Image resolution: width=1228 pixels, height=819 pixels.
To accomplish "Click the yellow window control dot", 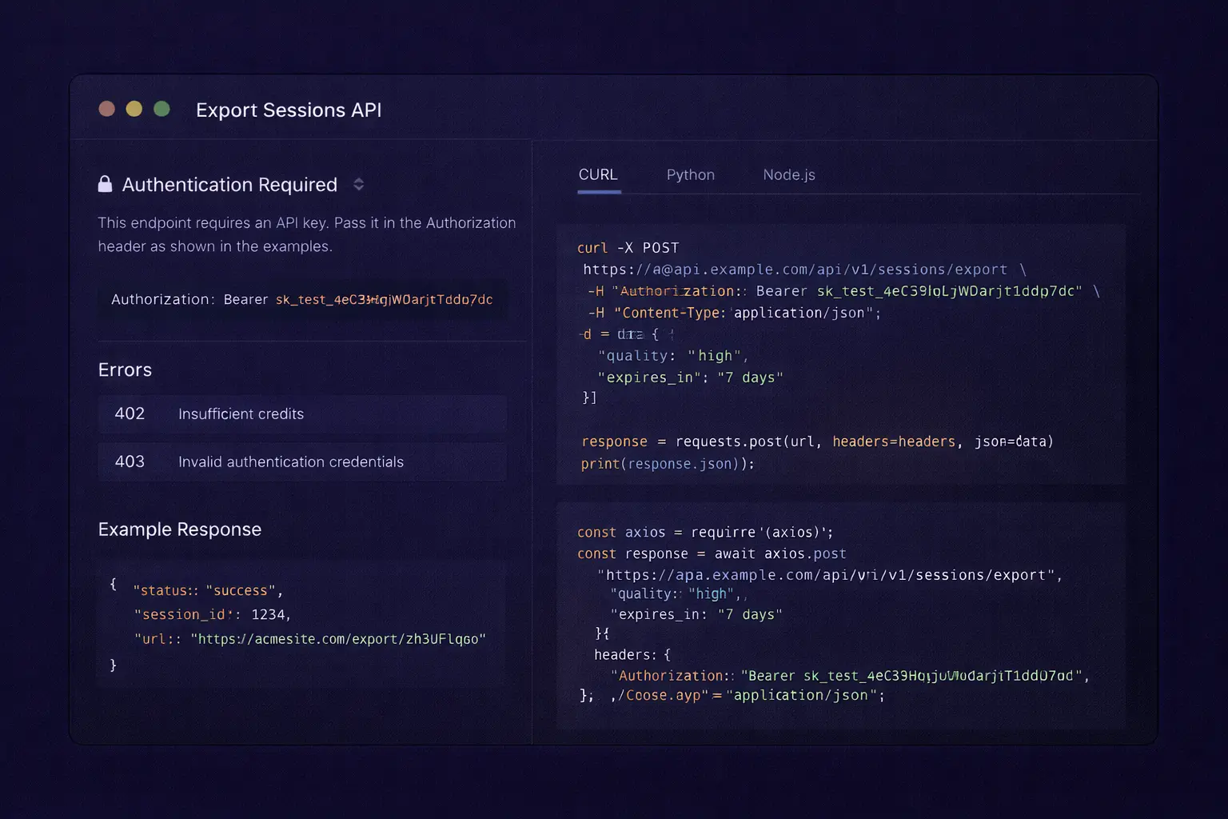I will (x=134, y=109).
